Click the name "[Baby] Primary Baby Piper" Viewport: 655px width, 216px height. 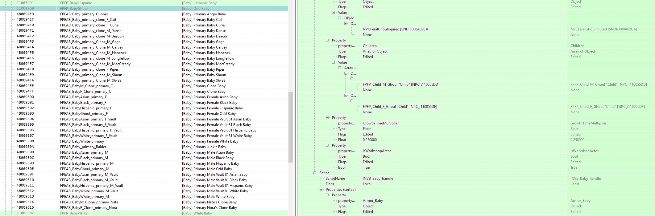coord(203,69)
